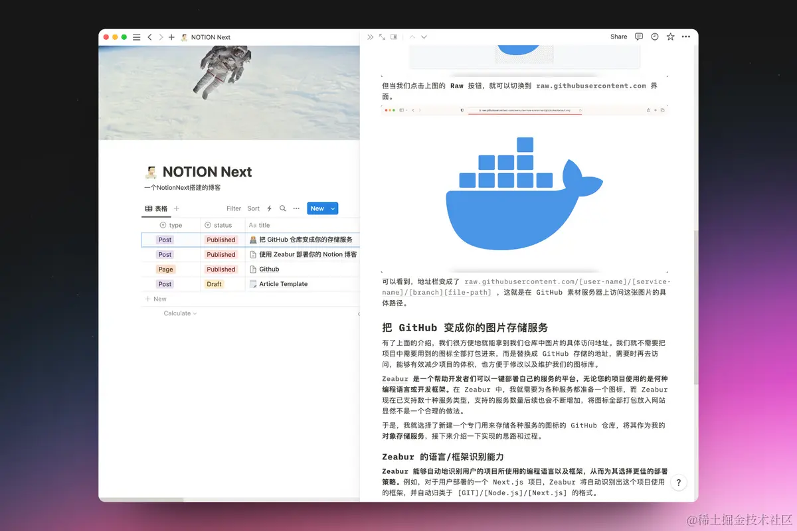Open the page options ellipsis menu
The image size is (797, 531).
point(686,37)
